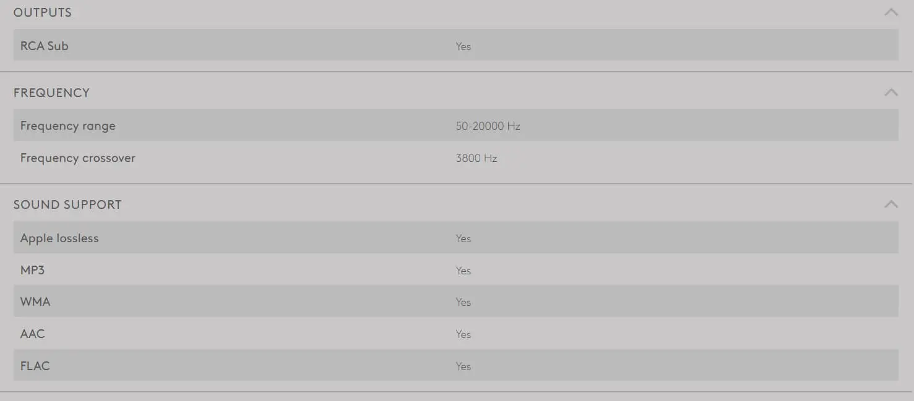
Task: Collapse the Frequency section chevron
Action: (891, 92)
